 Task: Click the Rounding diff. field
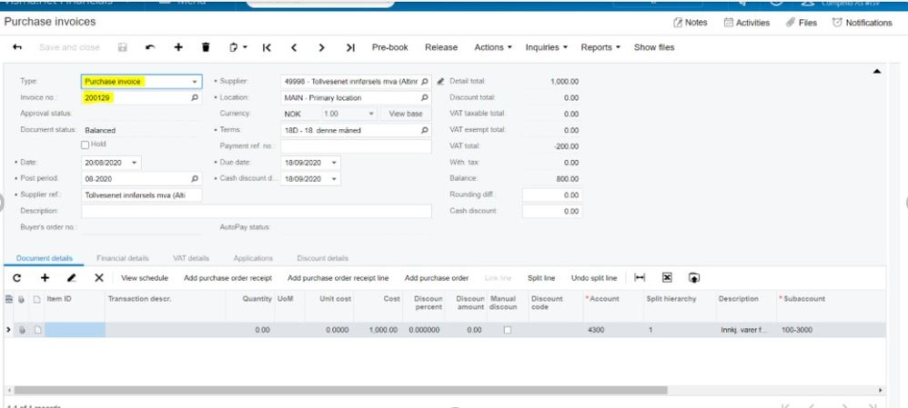(x=552, y=195)
